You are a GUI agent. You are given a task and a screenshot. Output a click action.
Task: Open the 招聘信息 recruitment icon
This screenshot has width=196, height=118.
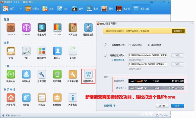57,98
